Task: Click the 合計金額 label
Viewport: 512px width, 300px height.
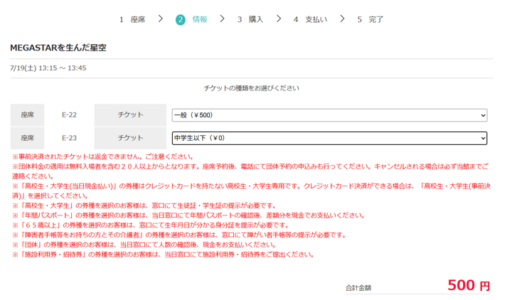Action: tap(358, 288)
